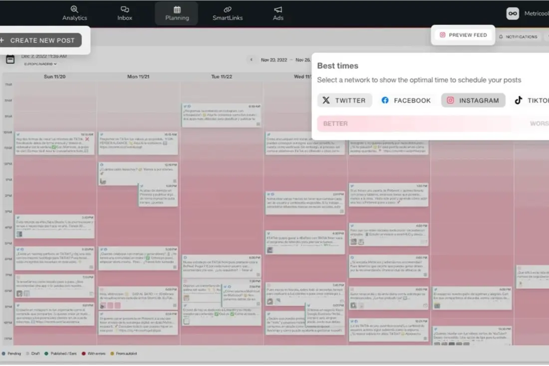Click the calendar icon beside the current date
Viewport: 549px width, 366px height.
click(10, 59)
